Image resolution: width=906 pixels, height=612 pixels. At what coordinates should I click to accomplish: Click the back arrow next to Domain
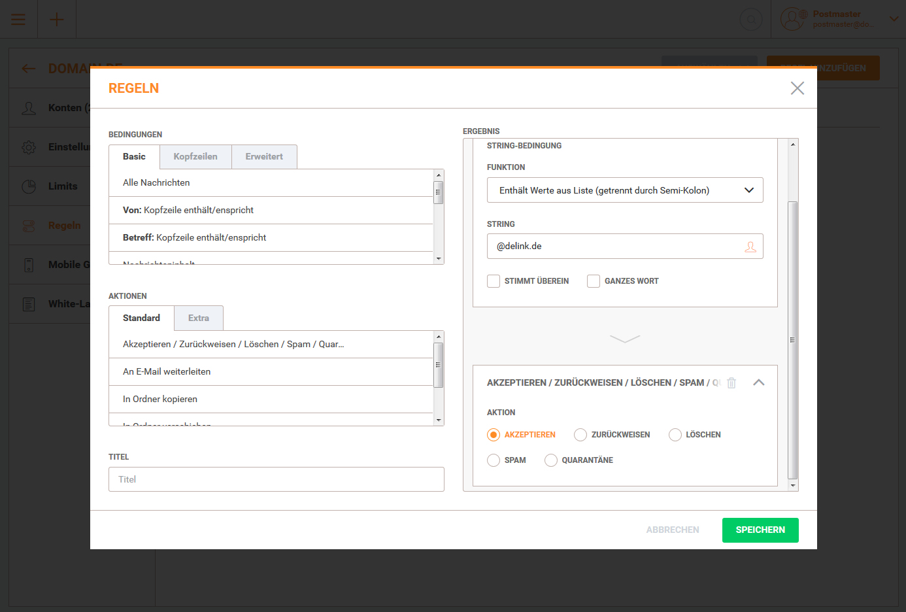click(29, 69)
